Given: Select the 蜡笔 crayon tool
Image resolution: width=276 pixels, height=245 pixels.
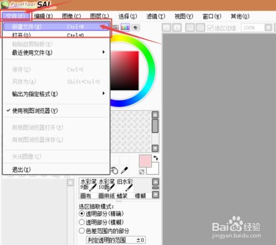Looking at the screenshot, I should 125,195.
